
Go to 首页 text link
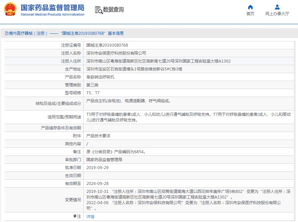250,14
